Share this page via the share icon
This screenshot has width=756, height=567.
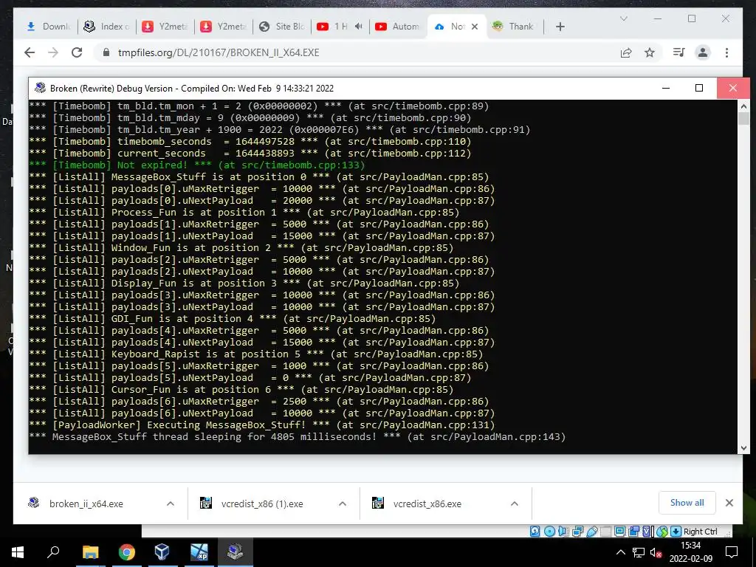point(626,52)
